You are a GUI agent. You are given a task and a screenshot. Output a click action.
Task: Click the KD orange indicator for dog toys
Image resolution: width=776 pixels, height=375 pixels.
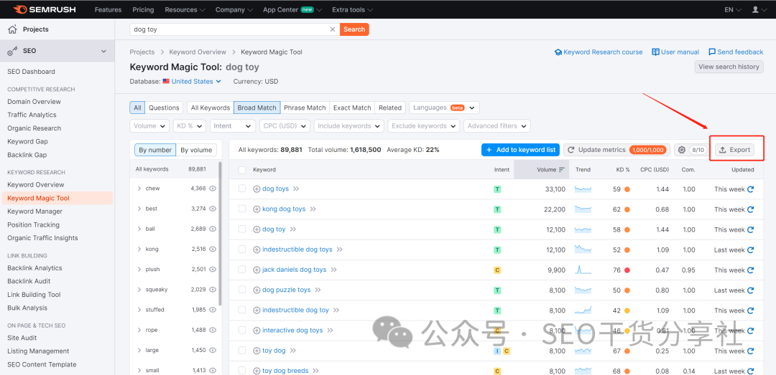point(627,189)
